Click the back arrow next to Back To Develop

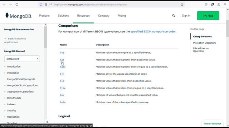coord(5,38)
